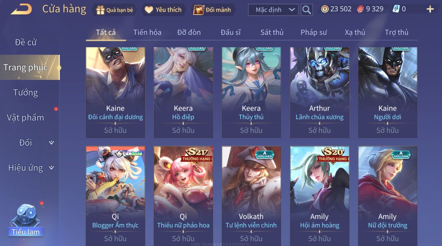Click the red ruby currency icon
Viewport: 442px width, 246px height.
(x=360, y=9)
